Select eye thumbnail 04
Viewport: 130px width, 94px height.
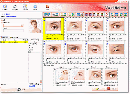pyautogui.click(x=117, y=29)
